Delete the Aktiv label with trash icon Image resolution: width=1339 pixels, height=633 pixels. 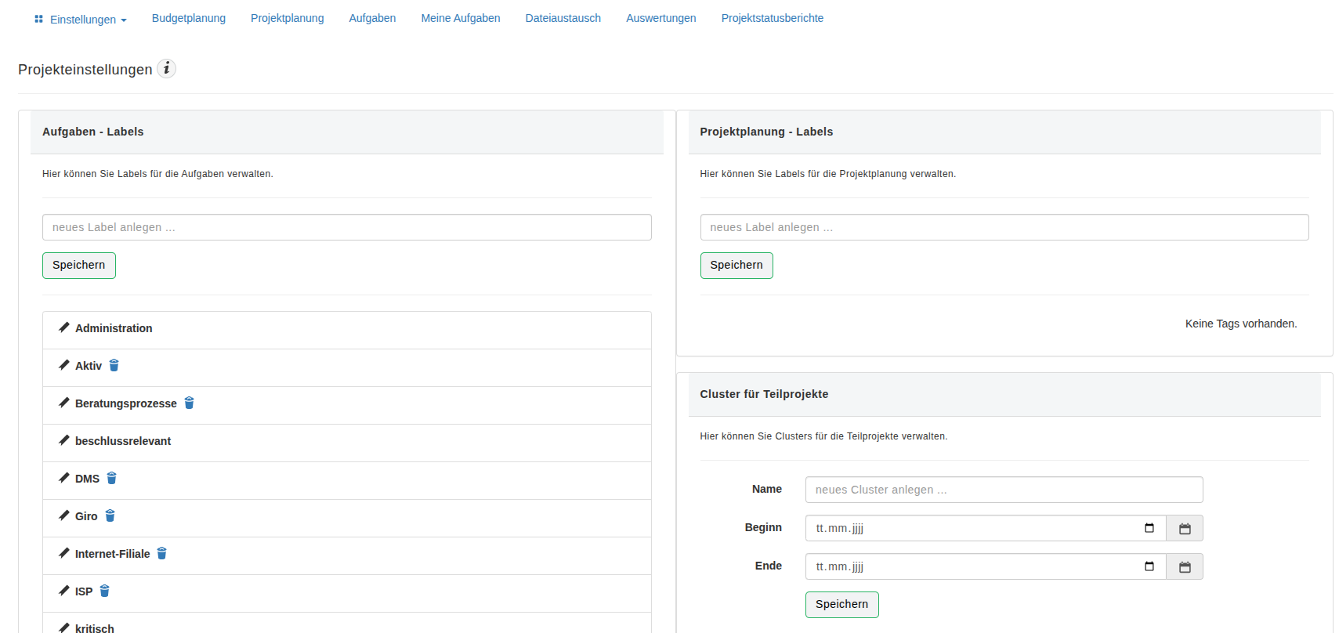point(114,365)
